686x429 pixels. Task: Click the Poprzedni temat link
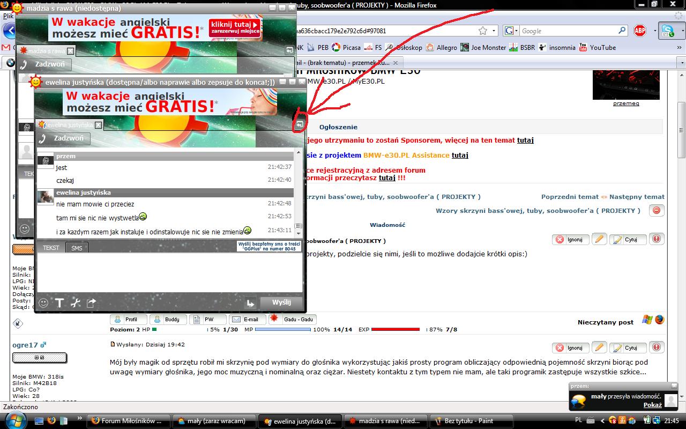pos(570,197)
